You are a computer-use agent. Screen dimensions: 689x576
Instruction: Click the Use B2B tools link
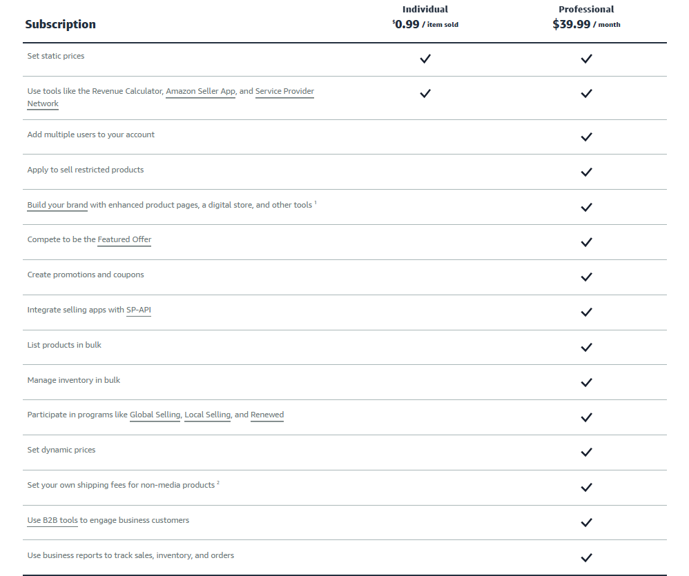click(52, 520)
